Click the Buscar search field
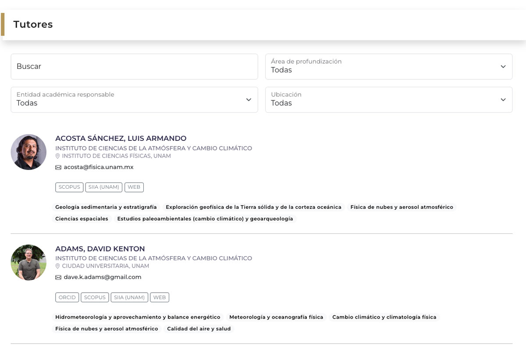Viewport: 526px width, 351px height. coord(134,67)
